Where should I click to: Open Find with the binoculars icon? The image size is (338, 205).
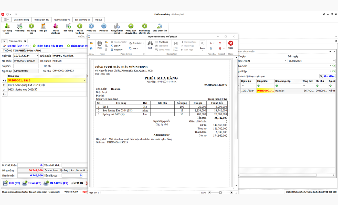point(150,44)
